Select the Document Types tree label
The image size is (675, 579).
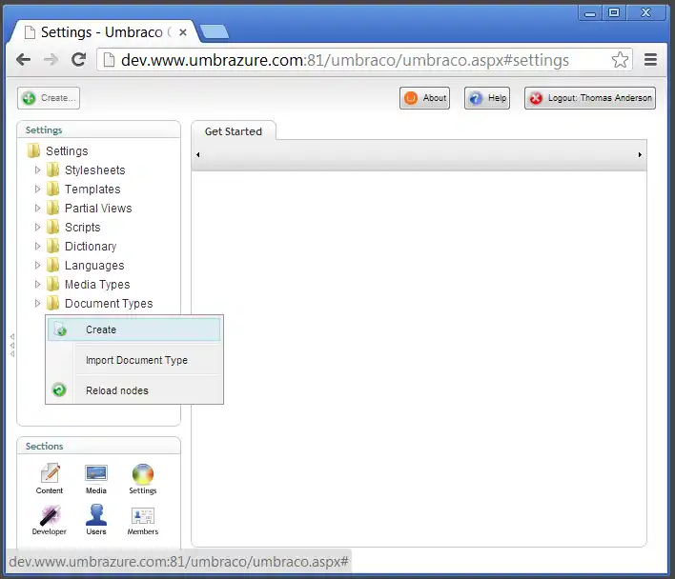pos(109,304)
